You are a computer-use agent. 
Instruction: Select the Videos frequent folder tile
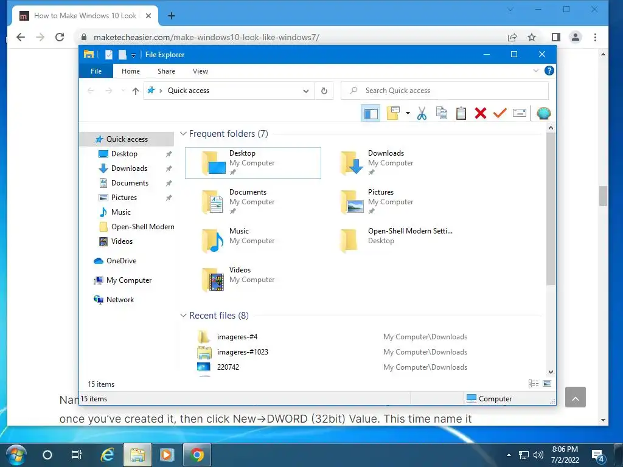tap(253, 280)
